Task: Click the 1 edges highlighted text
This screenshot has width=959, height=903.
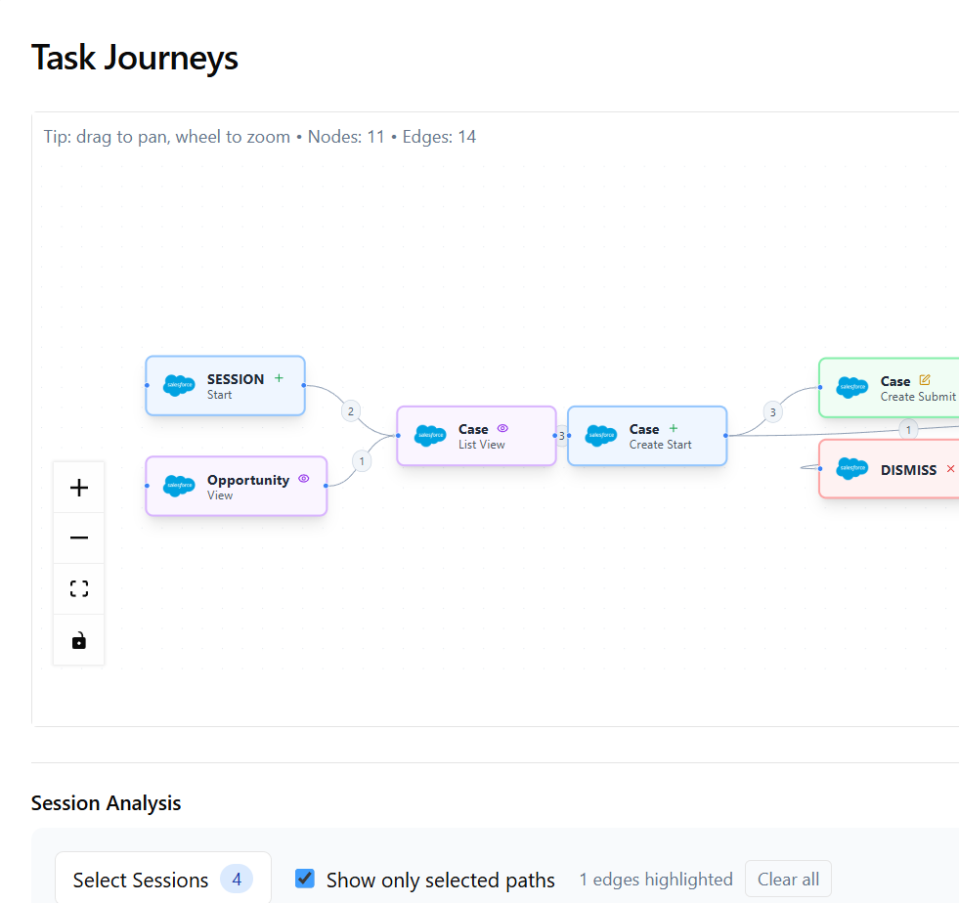Action: pos(656,879)
